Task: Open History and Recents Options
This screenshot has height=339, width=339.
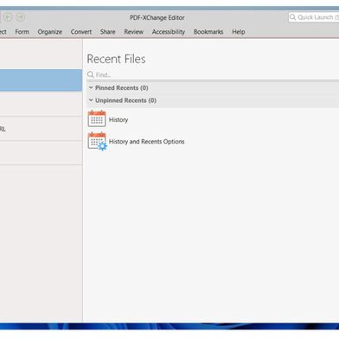Action: coord(147,142)
